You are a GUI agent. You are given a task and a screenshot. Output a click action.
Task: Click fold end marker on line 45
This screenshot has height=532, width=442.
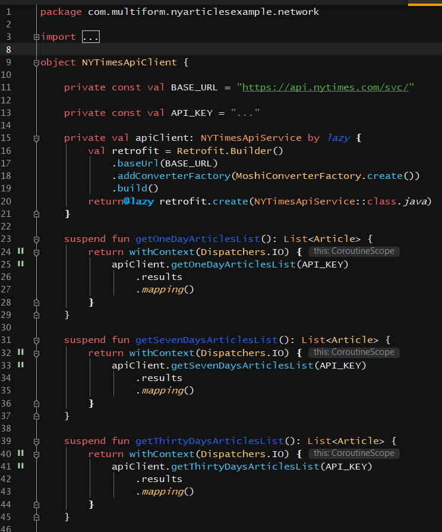36,517
